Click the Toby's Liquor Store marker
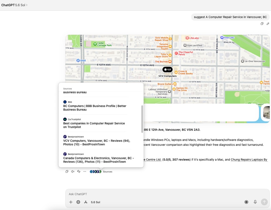The width and height of the screenshot is (271, 210). [170, 55]
